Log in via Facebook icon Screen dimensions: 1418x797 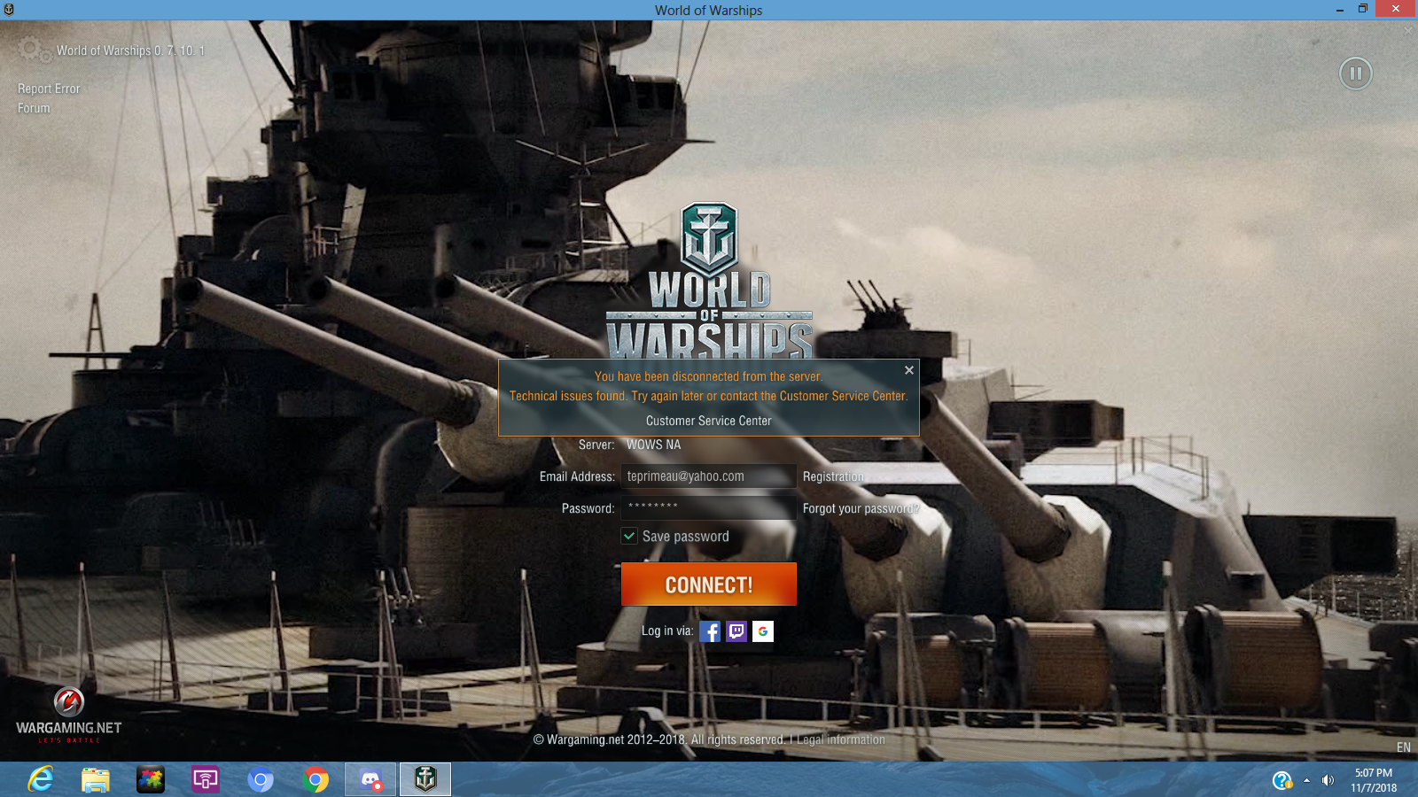tap(710, 631)
